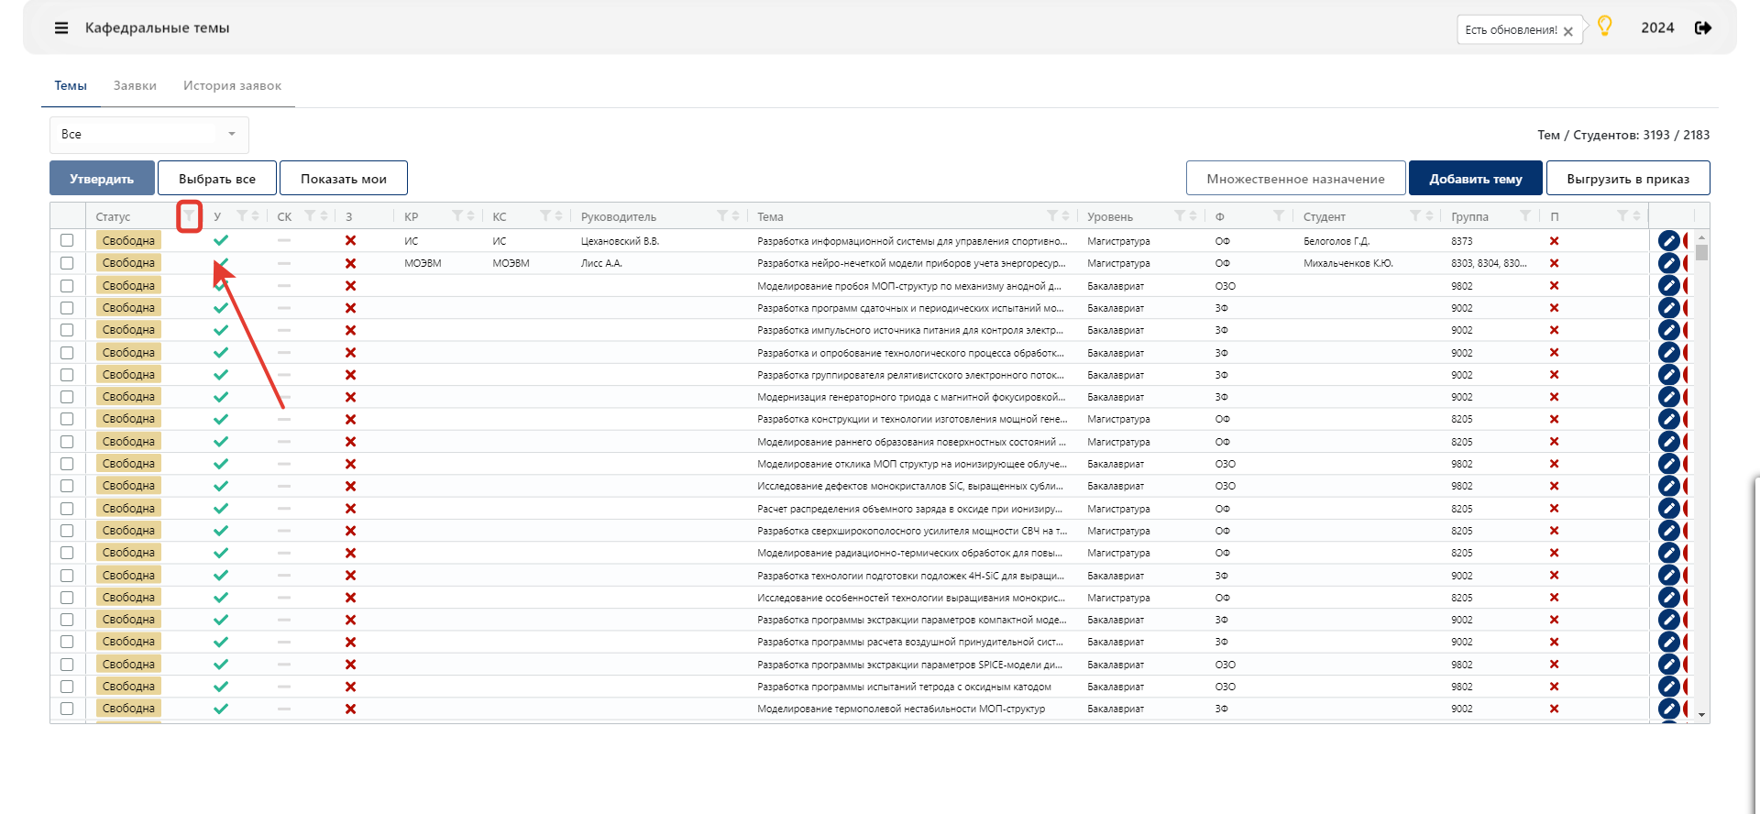
Task: Open the filter for the КС column
Action: point(545,216)
